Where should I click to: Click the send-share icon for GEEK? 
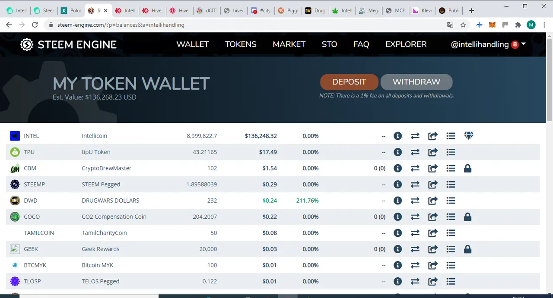(433, 249)
